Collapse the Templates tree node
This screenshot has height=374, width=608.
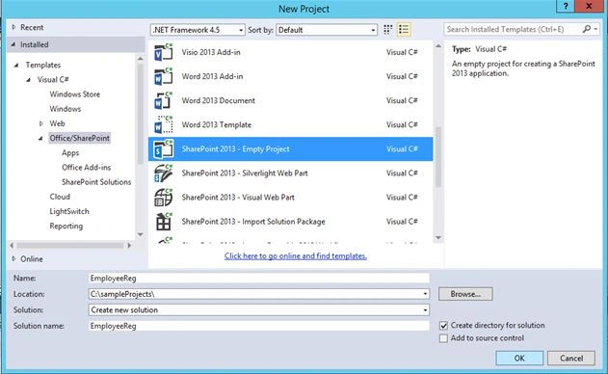tap(16, 66)
